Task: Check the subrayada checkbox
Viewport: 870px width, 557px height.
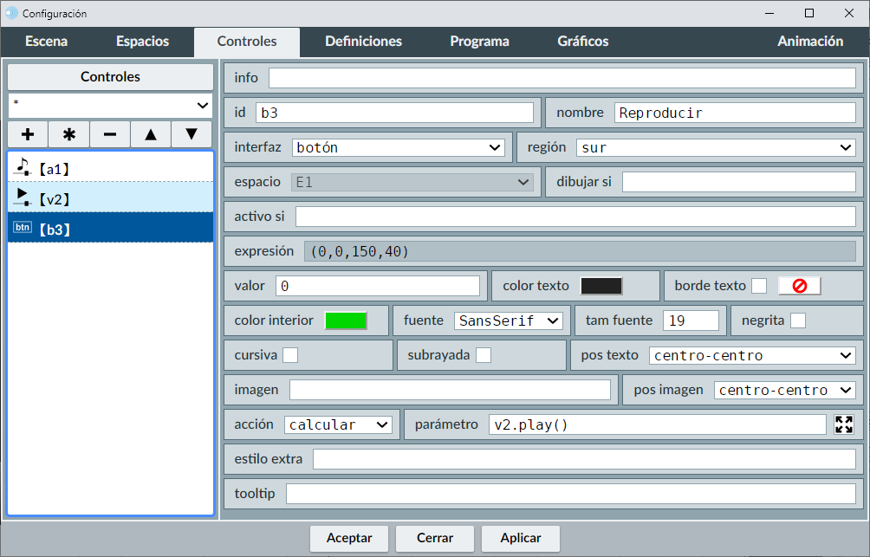Action: 484,355
